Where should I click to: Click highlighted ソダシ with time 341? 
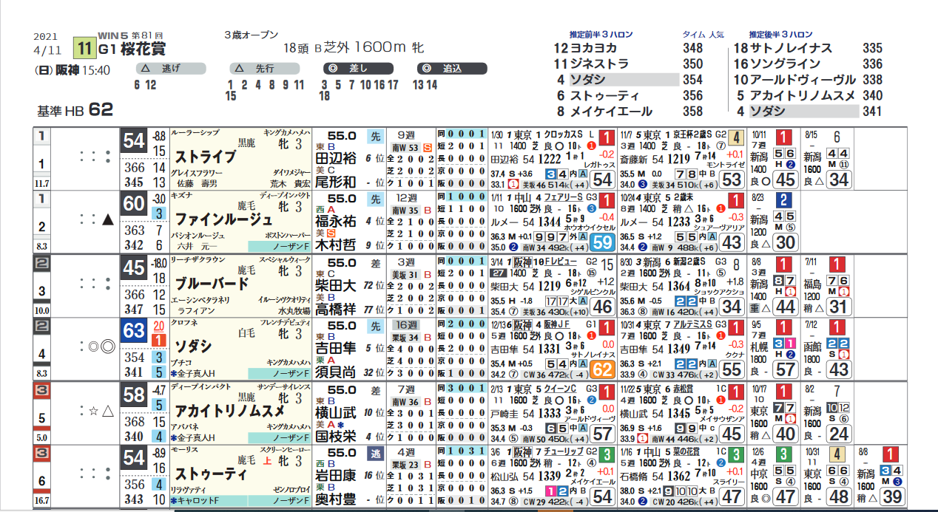(x=803, y=112)
